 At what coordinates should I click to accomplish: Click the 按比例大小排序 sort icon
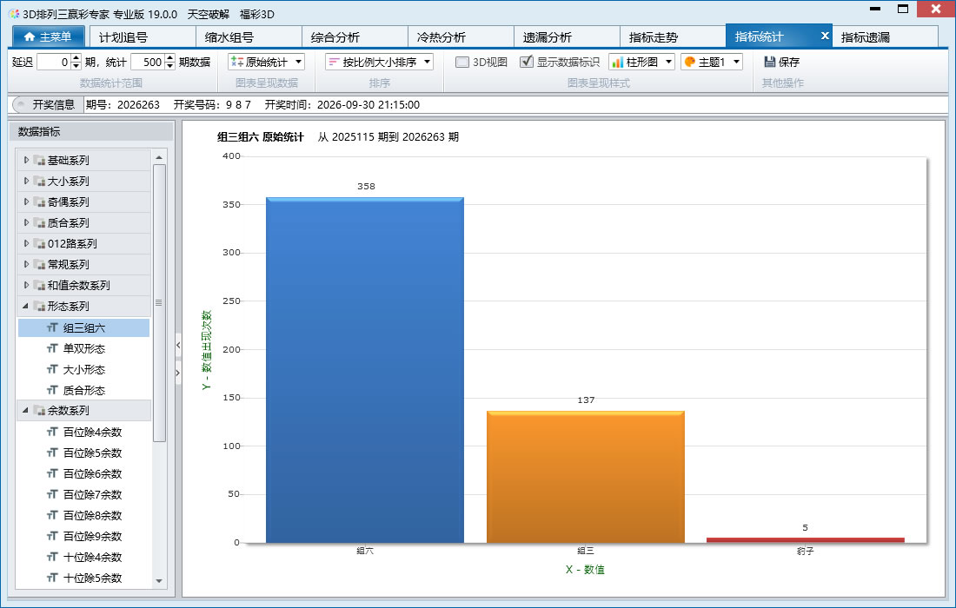[334, 63]
